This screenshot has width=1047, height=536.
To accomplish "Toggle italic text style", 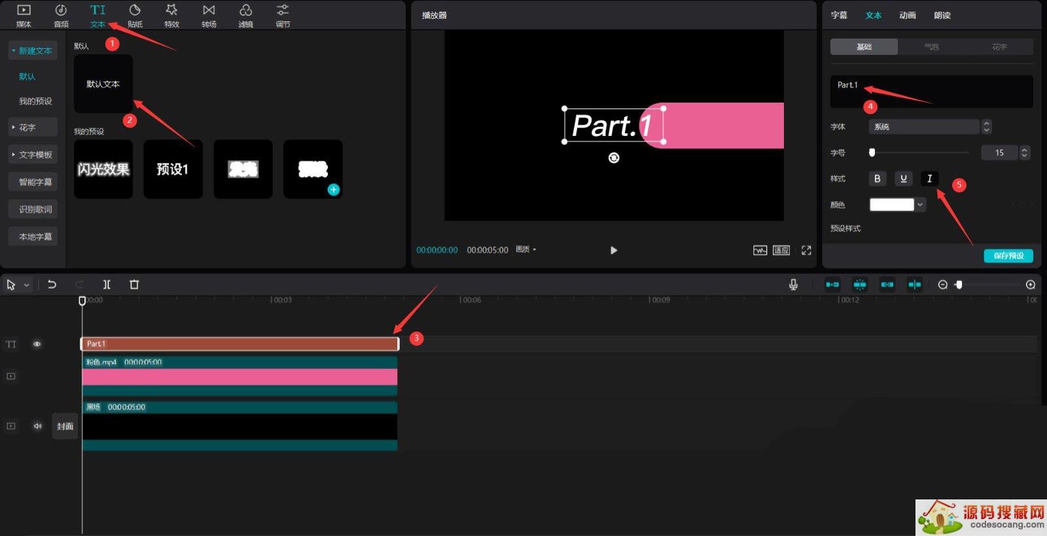I will click(x=929, y=178).
